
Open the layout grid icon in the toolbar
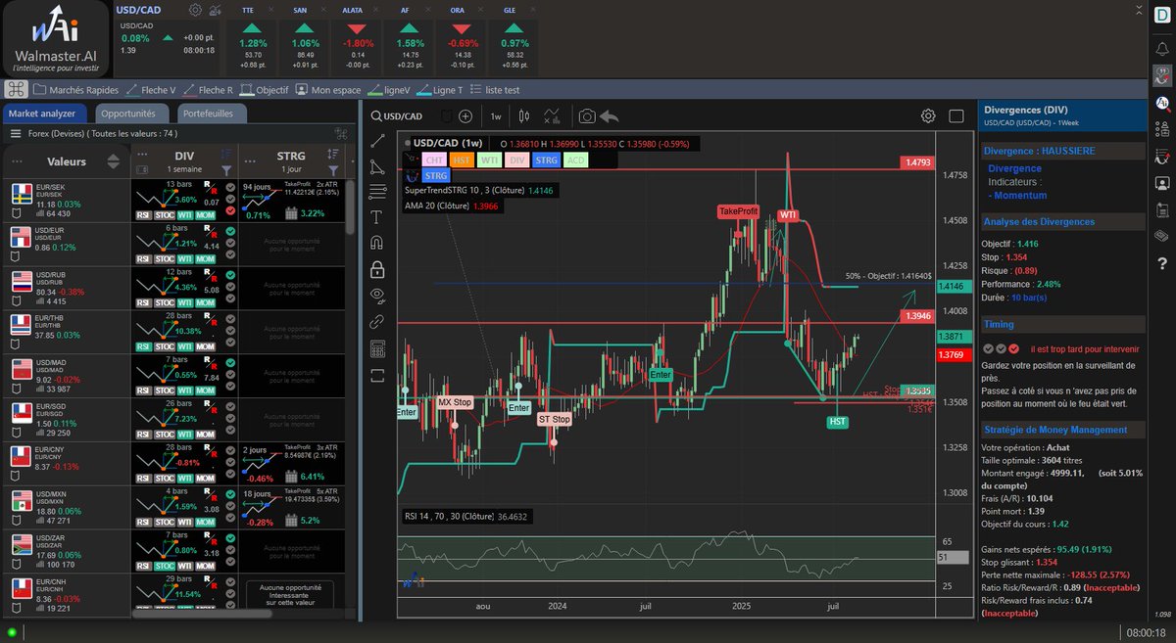pyautogui.click(x=16, y=89)
